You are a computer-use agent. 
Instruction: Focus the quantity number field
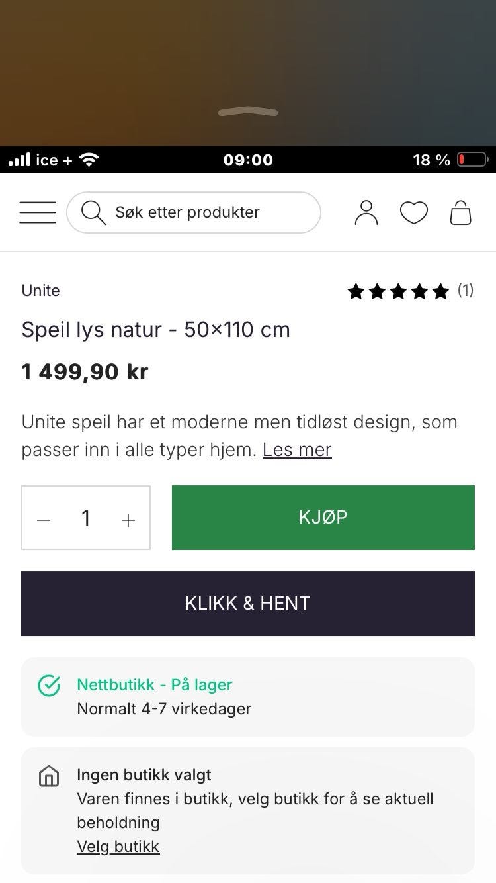[86, 518]
